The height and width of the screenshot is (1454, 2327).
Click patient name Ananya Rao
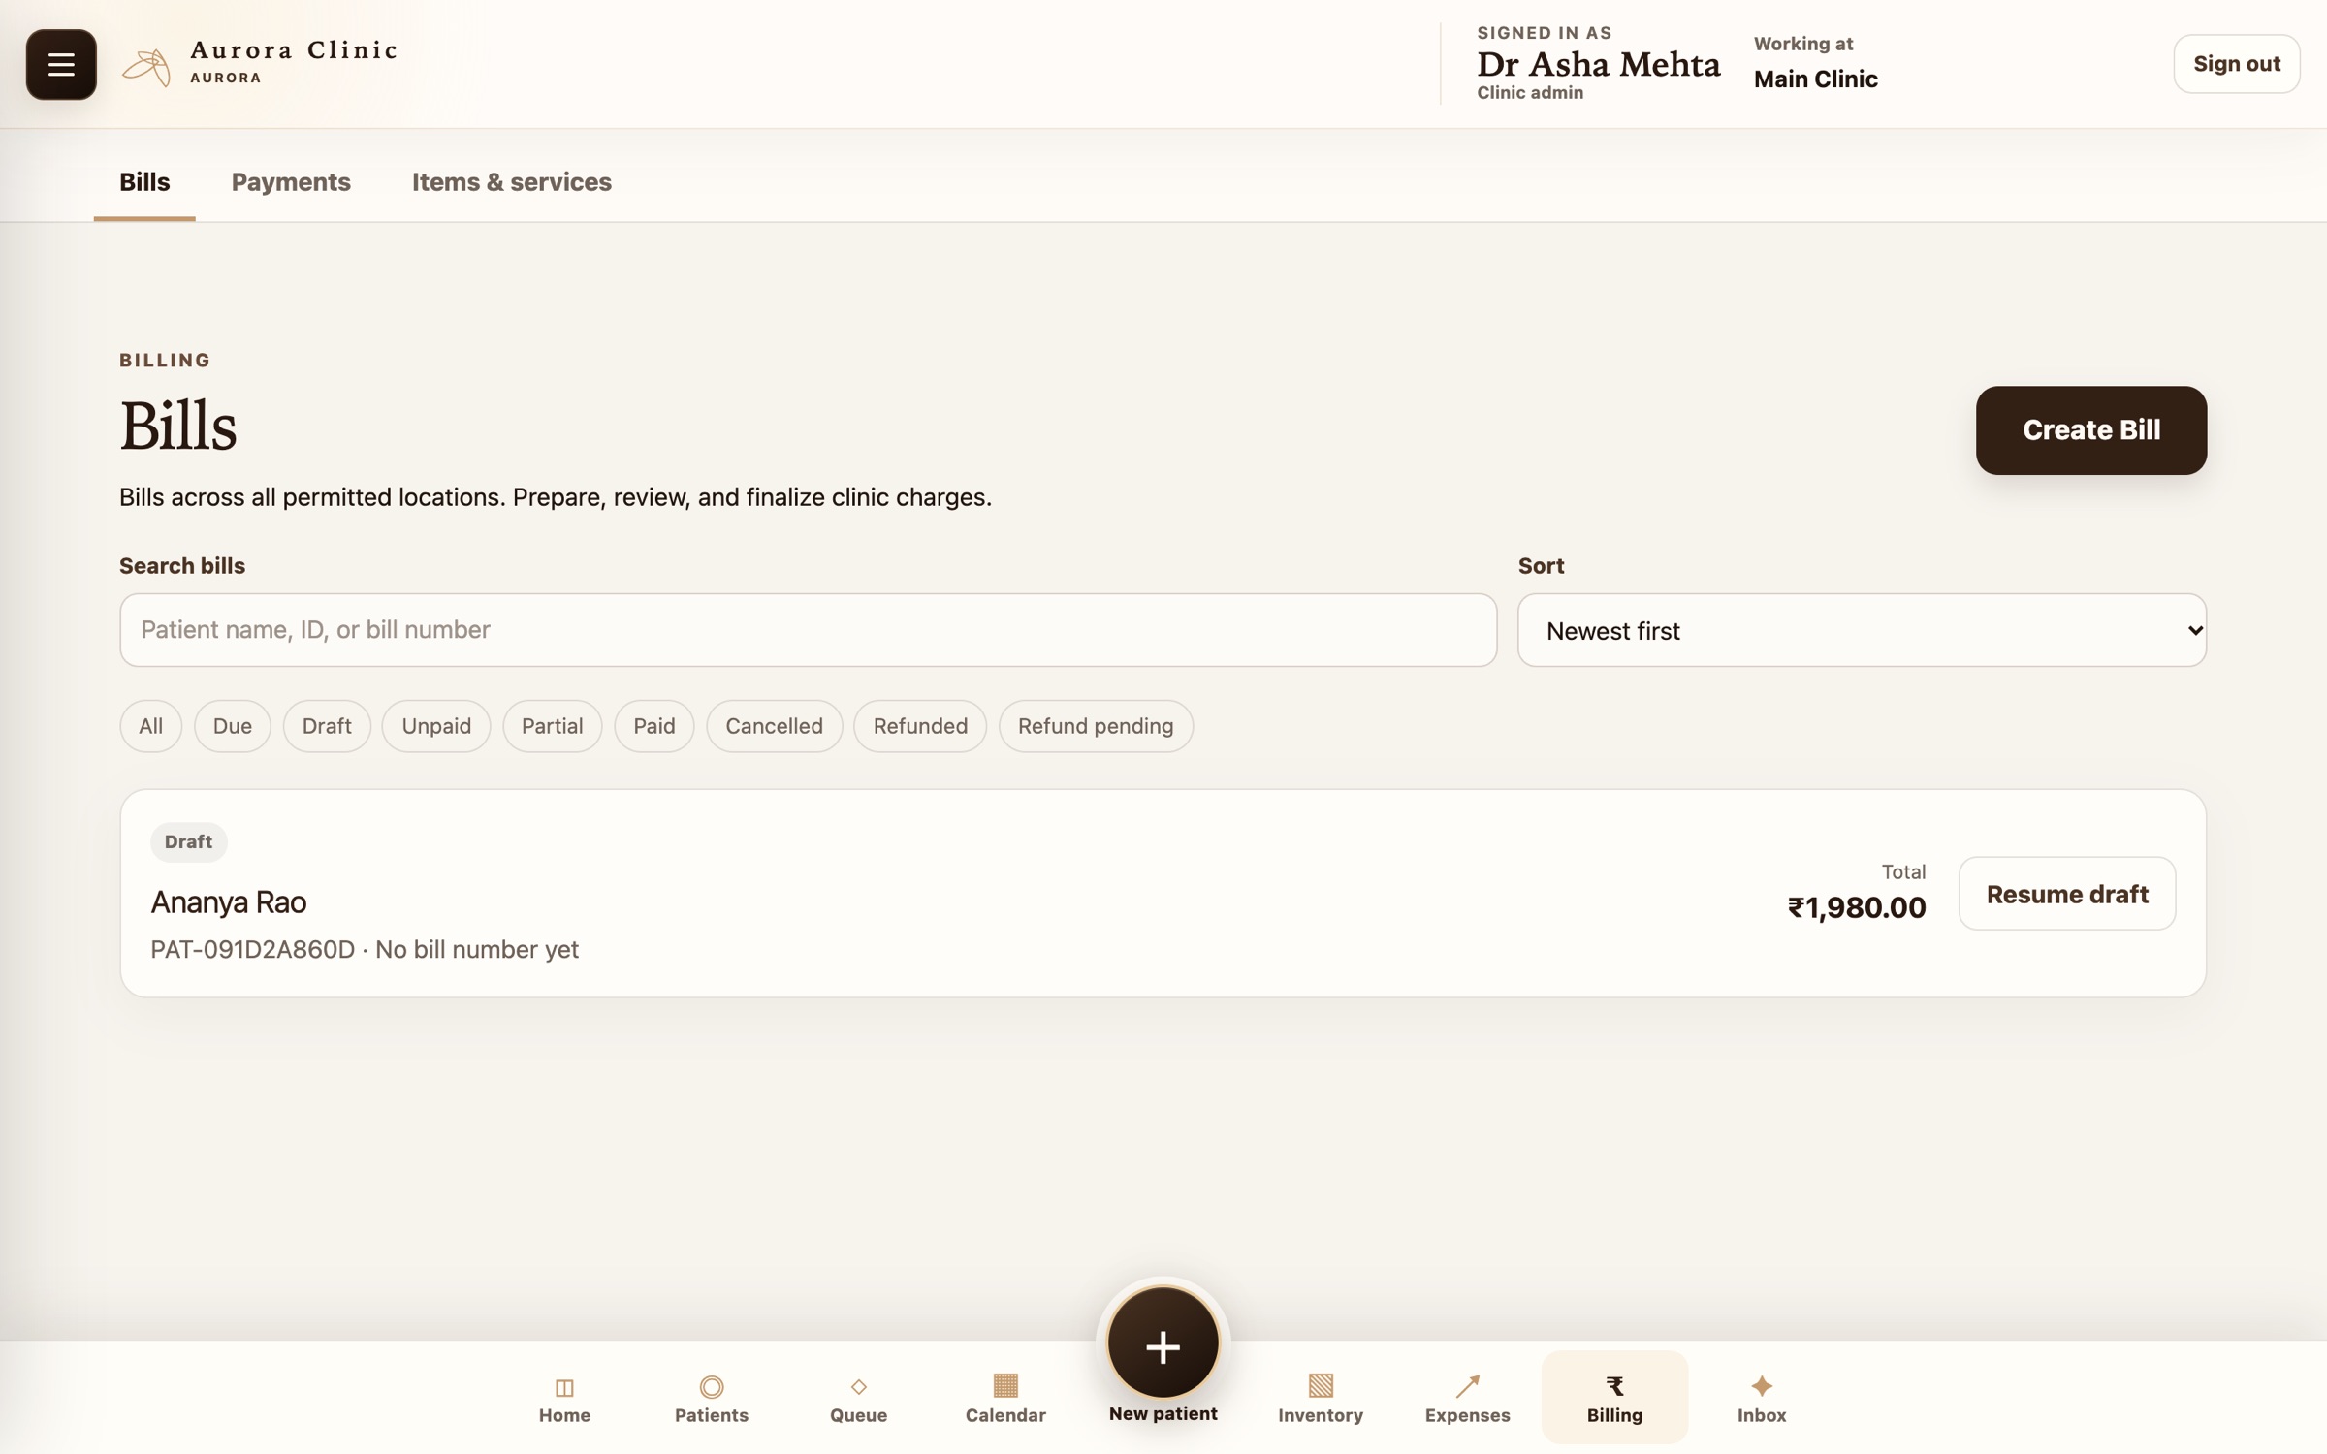coord(229,902)
